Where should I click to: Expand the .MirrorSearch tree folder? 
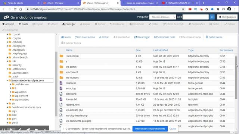coord(7,57)
